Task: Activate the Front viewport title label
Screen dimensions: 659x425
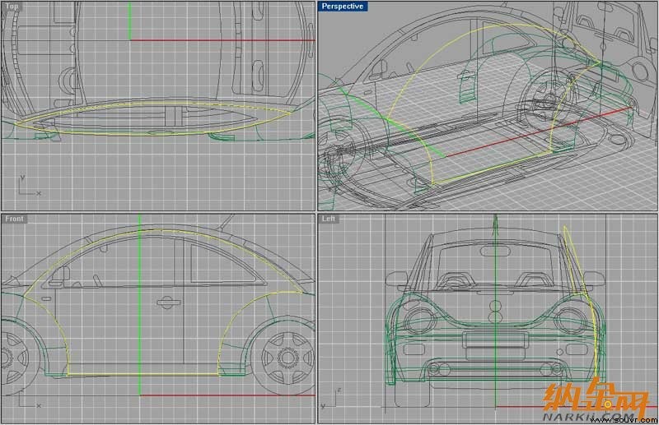Action: point(15,219)
